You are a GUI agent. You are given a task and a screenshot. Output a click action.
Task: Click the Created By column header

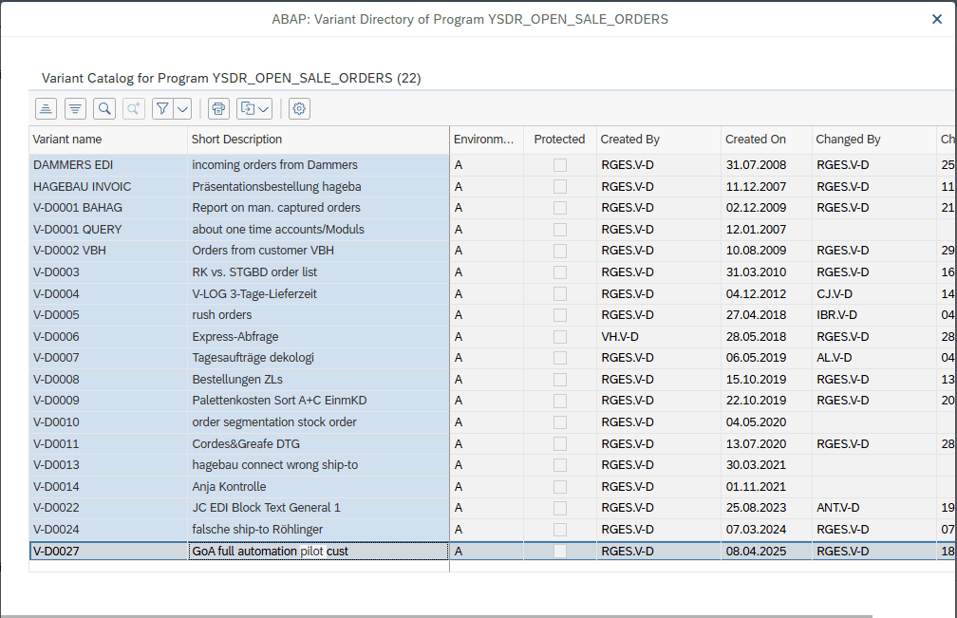click(x=659, y=140)
